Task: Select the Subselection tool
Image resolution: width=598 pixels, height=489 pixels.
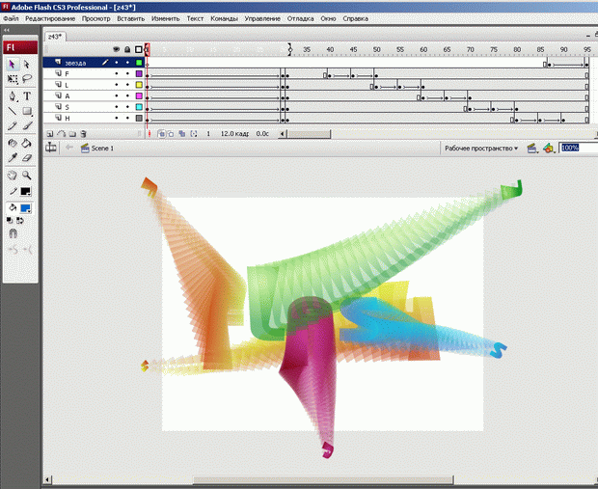Action: tap(26, 64)
